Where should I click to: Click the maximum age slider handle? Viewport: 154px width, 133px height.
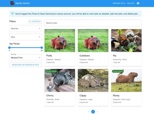click(42, 48)
